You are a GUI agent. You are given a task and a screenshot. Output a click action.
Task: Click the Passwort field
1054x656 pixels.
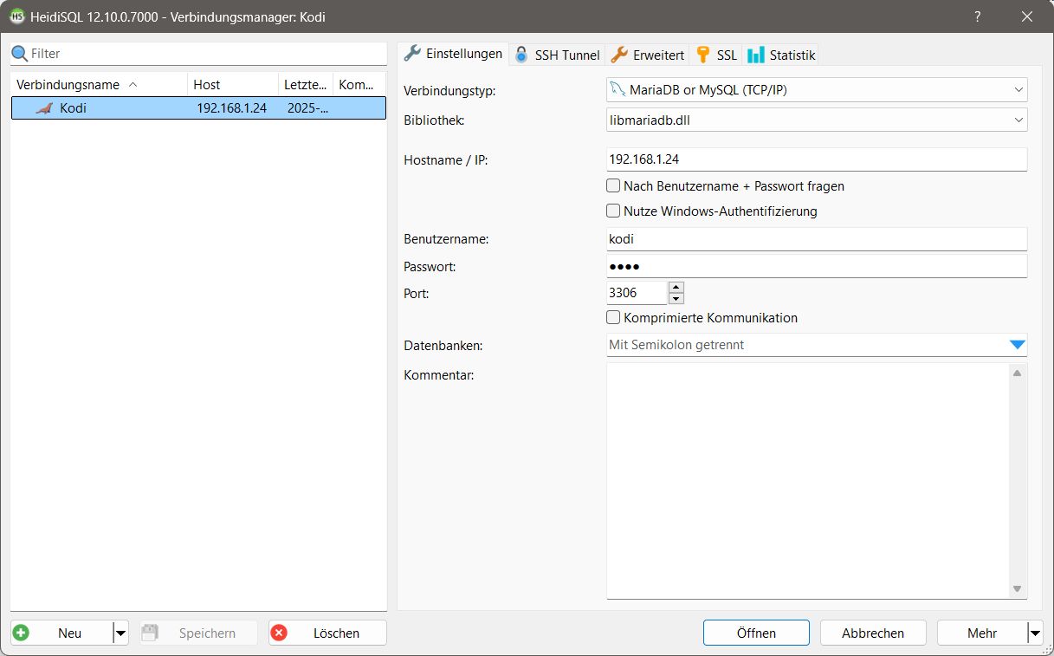(817, 266)
